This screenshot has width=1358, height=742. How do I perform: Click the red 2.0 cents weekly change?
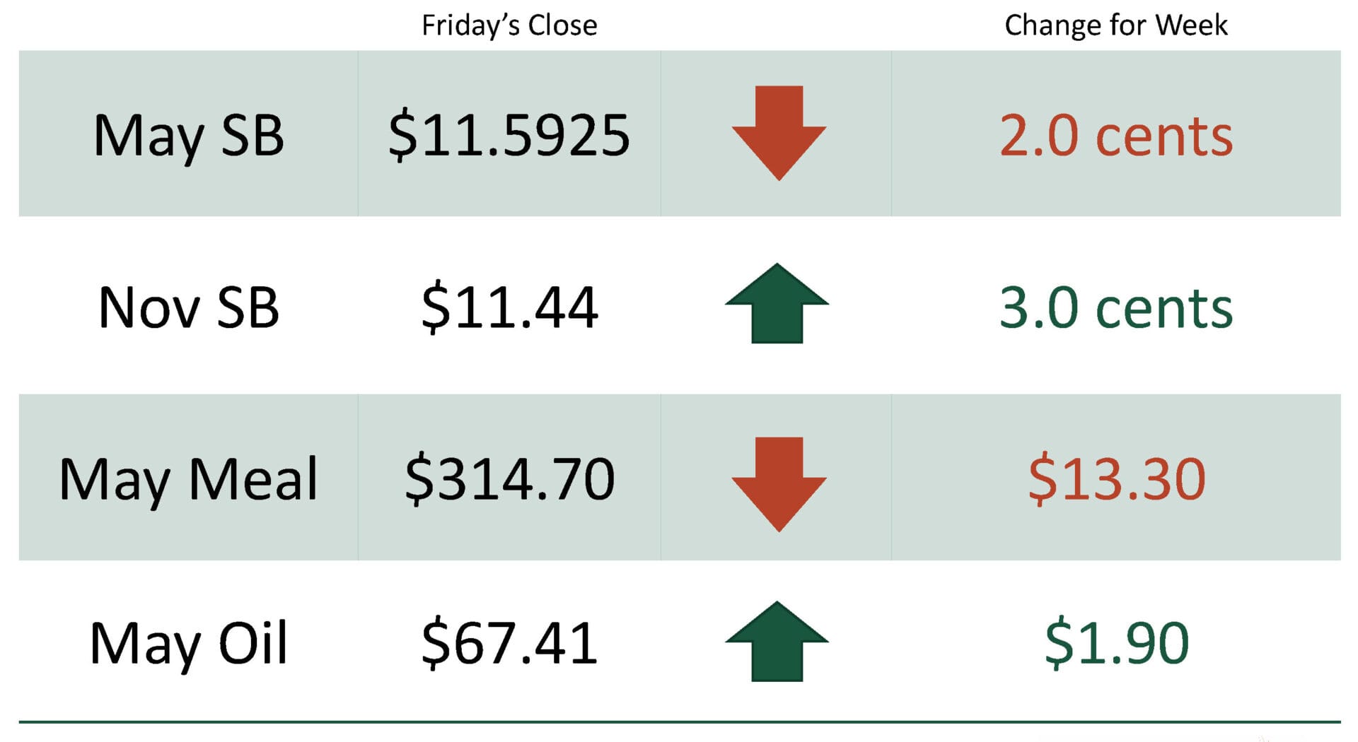click(x=1115, y=135)
